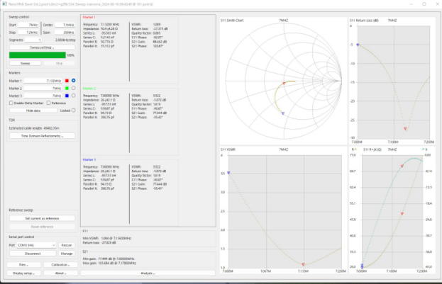Viewport: 442px width, 284px height.
Task: Click the blue Marker 3 color swatch
Action: click(x=66, y=95)
